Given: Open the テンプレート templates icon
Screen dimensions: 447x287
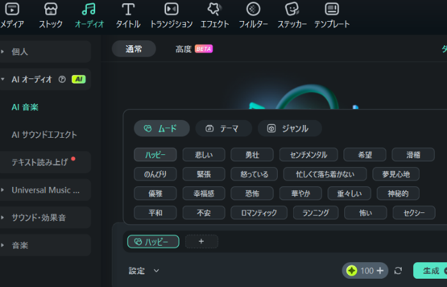Looking at the screenshot, I should point(332,9).
